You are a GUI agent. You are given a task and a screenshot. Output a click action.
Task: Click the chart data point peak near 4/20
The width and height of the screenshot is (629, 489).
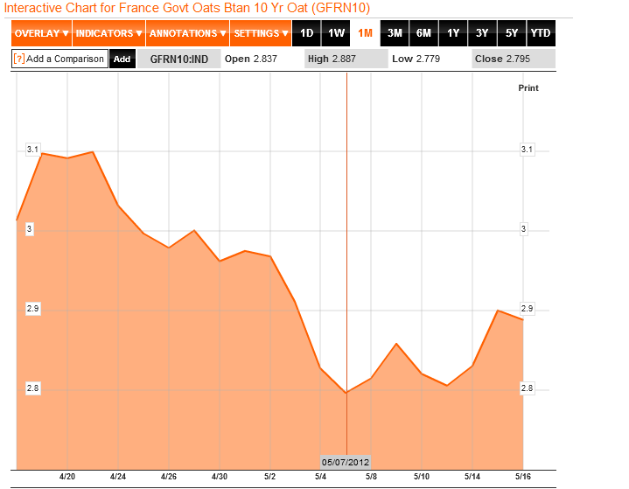41,153
